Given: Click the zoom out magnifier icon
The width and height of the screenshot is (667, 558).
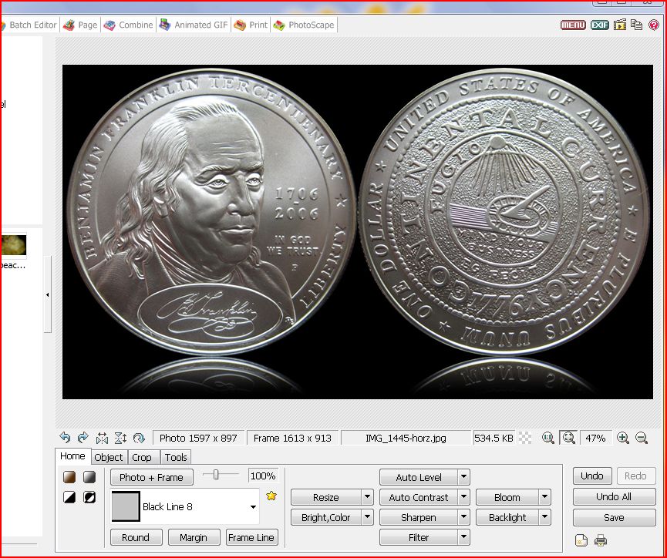Looking at the screenshot, I should pos(642,438).
